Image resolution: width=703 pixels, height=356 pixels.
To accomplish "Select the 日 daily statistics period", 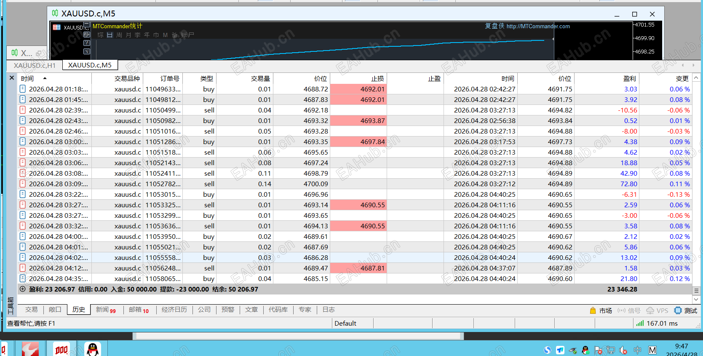I will click(x=110, y=35).
